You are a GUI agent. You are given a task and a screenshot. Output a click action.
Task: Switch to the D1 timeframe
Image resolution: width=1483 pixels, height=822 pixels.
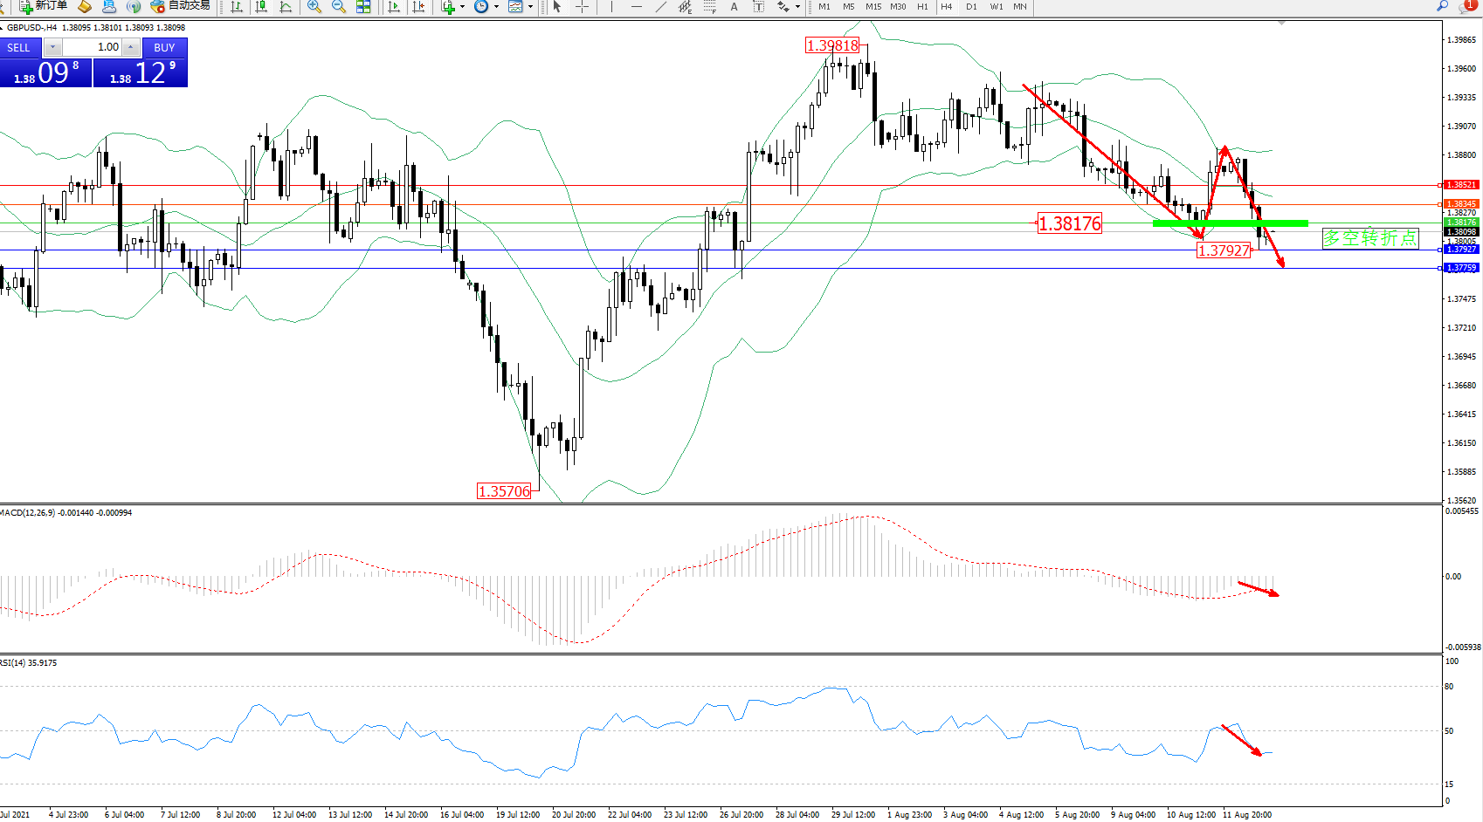coord(971,7)
